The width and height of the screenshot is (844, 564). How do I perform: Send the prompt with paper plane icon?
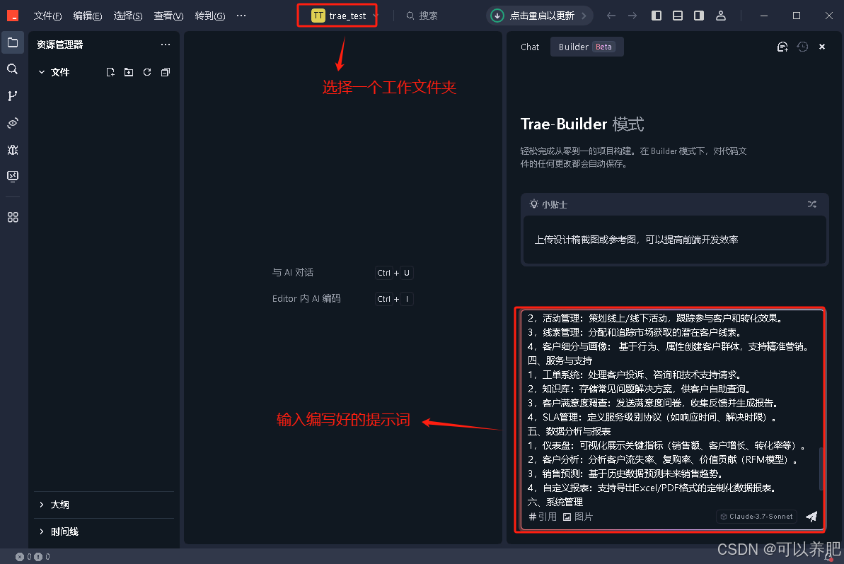[811, 517]
